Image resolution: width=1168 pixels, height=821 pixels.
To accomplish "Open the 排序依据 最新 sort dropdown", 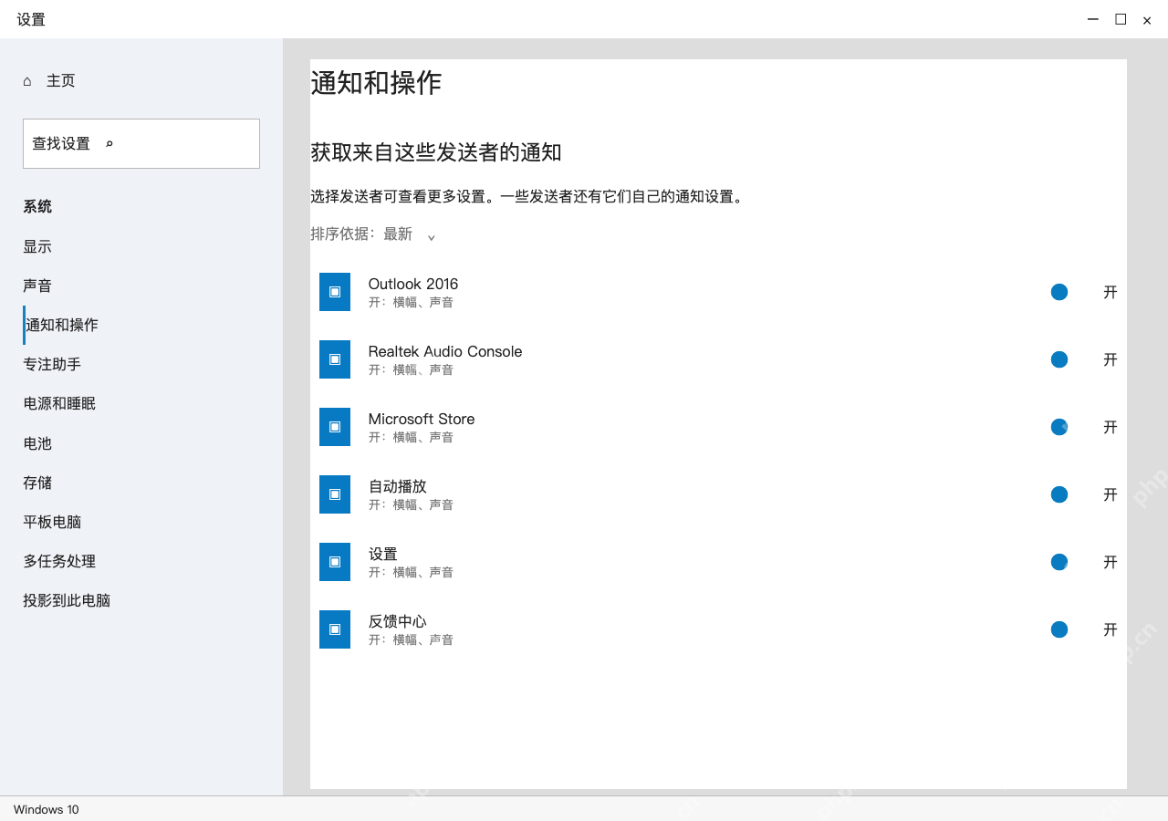I will pos(374,234).
